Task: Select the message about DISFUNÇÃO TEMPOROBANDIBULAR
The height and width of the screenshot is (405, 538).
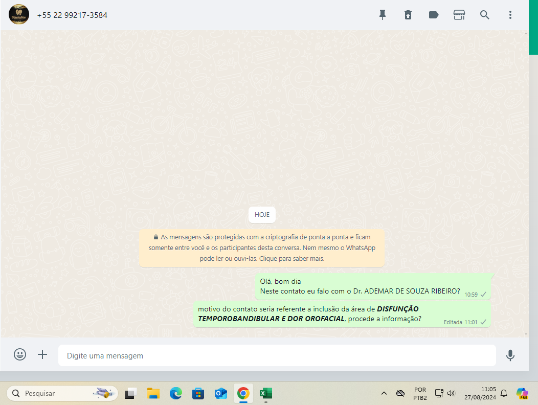Action: point(342,313)
